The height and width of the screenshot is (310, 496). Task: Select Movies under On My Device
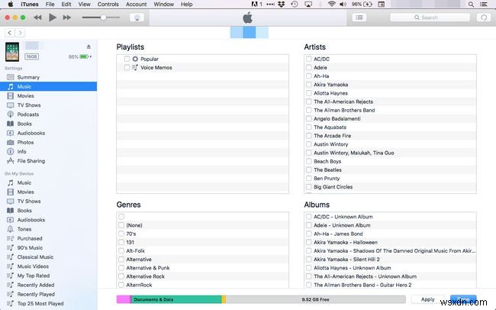coord(25,192)
